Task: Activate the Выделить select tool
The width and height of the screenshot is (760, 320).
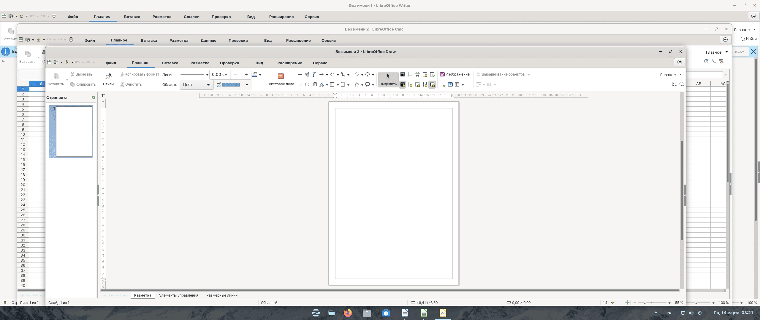Action: [388, 79]
